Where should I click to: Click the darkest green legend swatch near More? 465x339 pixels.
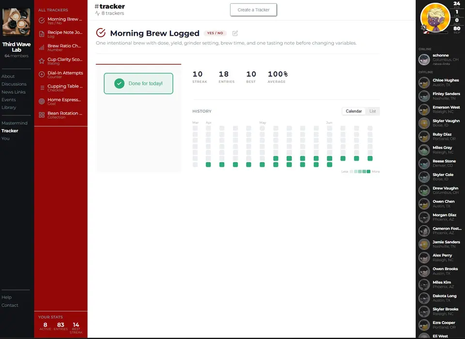tap(368, 171)
